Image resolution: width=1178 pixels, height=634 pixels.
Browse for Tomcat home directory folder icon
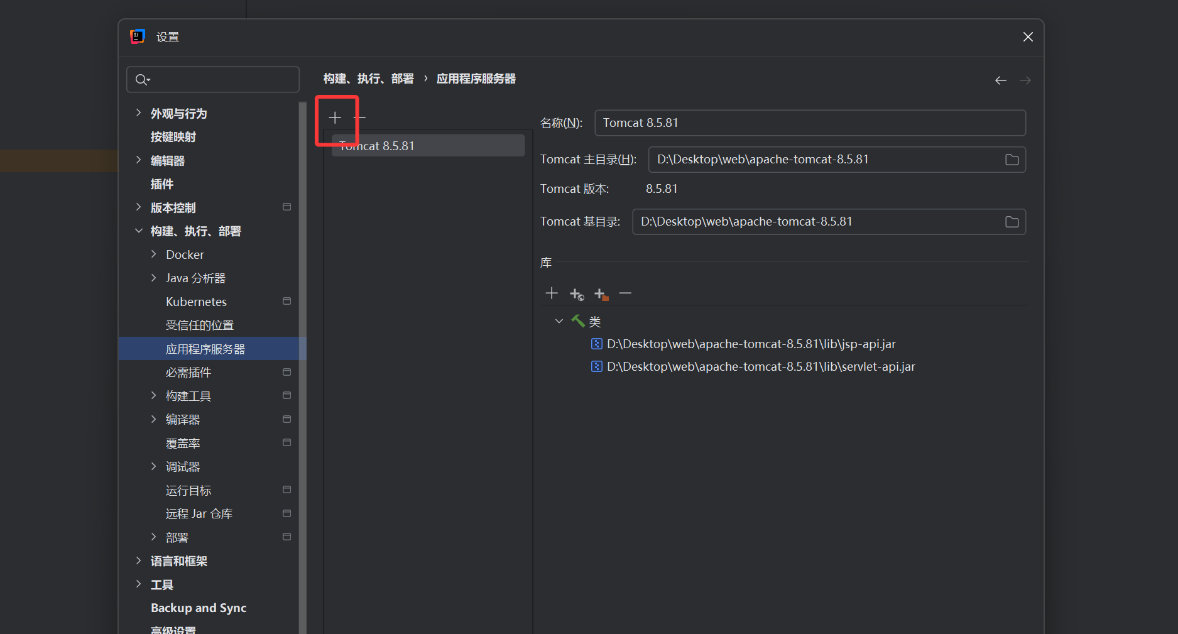pos(1012,160)
